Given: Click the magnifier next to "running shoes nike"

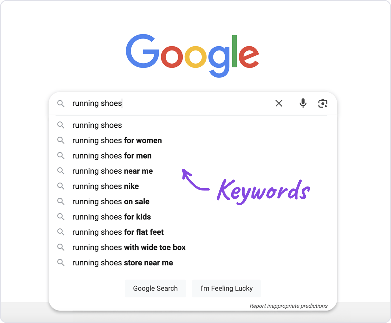Looking at the screenshot, I should (x=61, y=186).
